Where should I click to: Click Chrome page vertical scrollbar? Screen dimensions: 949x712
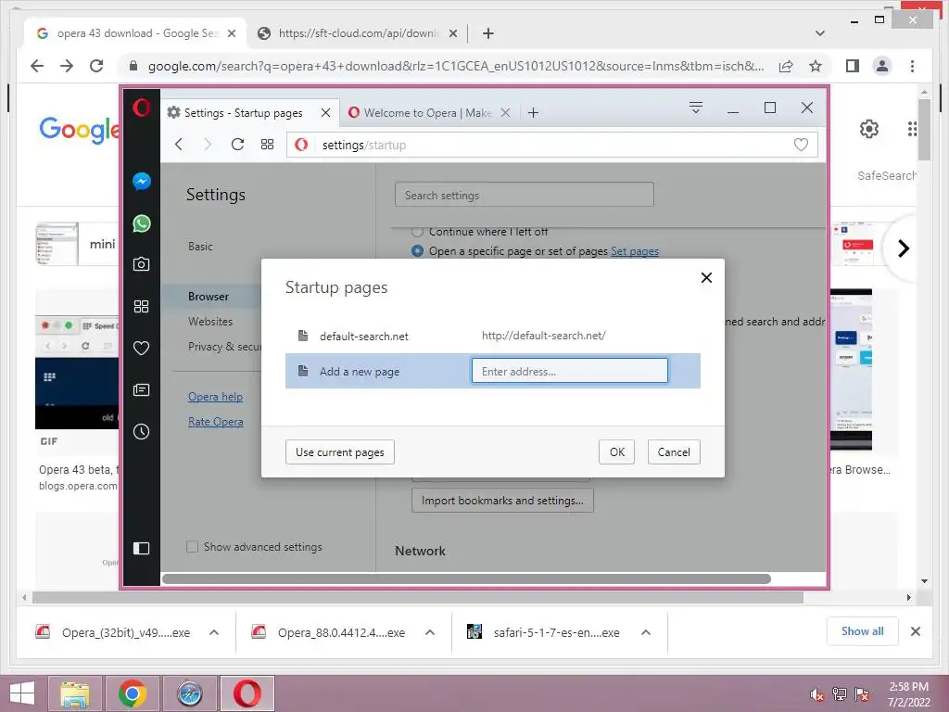924,130
